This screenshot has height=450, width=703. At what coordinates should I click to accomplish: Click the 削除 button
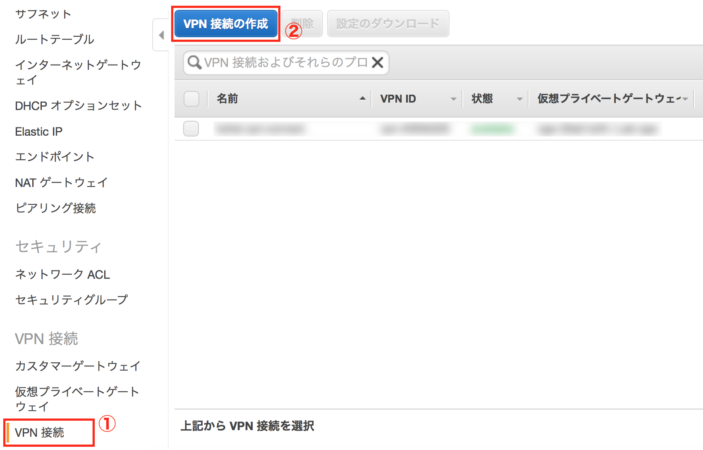(302, 24)
